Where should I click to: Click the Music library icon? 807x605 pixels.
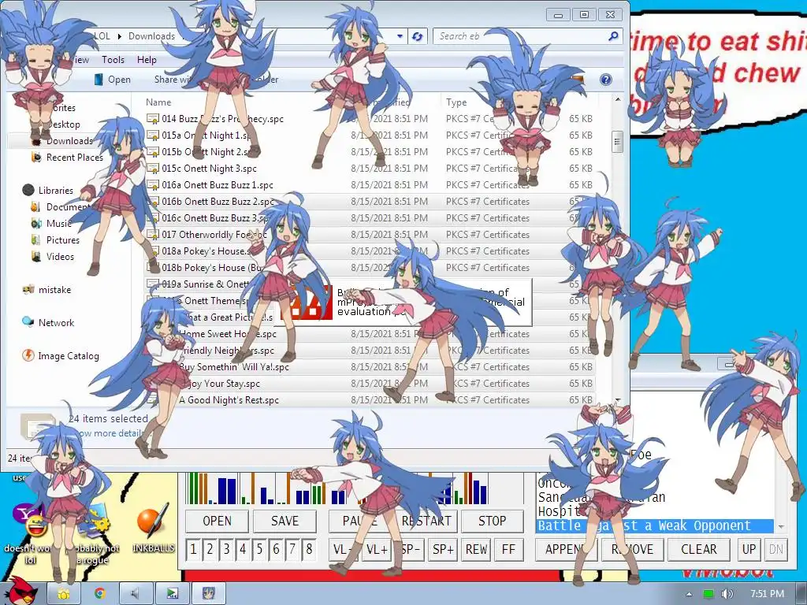(x=36, y=223)
